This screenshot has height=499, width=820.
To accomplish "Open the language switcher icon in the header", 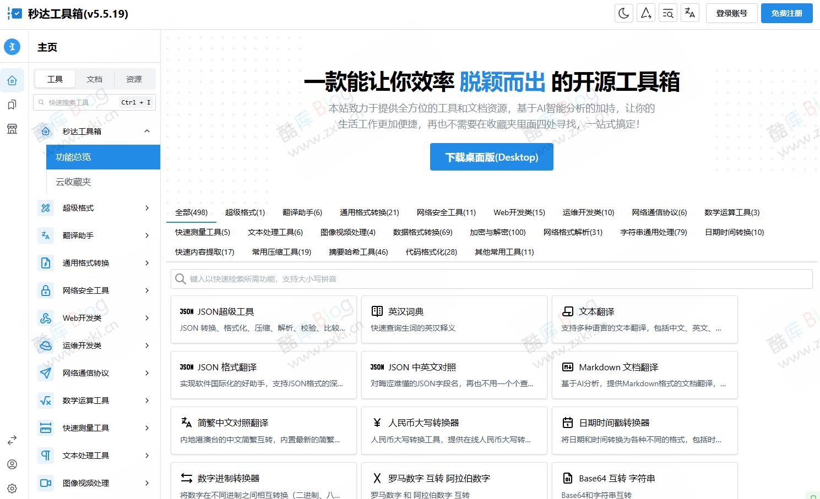I will 689,13.
